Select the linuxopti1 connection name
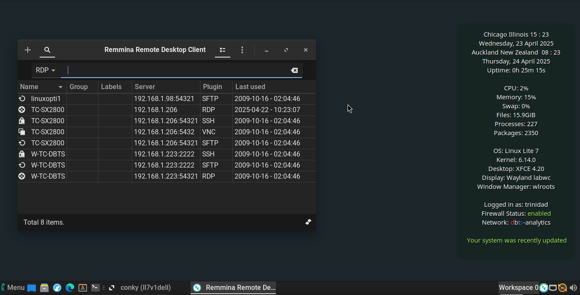The image size is (580, 295). click(46, 98)
